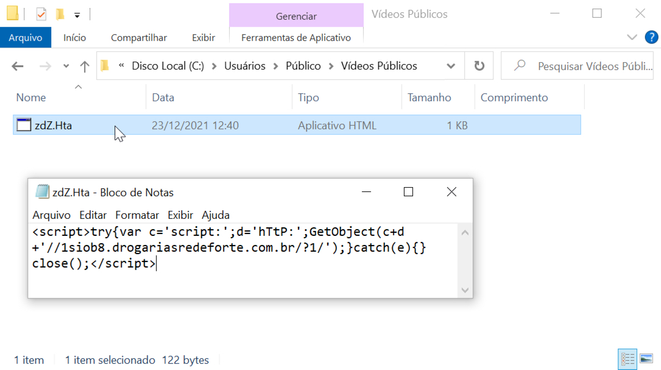Maximize the Bloco de Notas window
Screen dimensions: 661x370
pos(408,192)
